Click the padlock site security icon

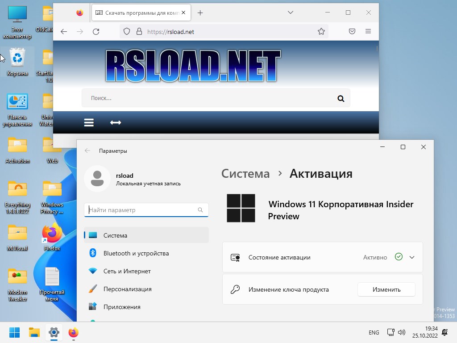[x=139, y=32]
